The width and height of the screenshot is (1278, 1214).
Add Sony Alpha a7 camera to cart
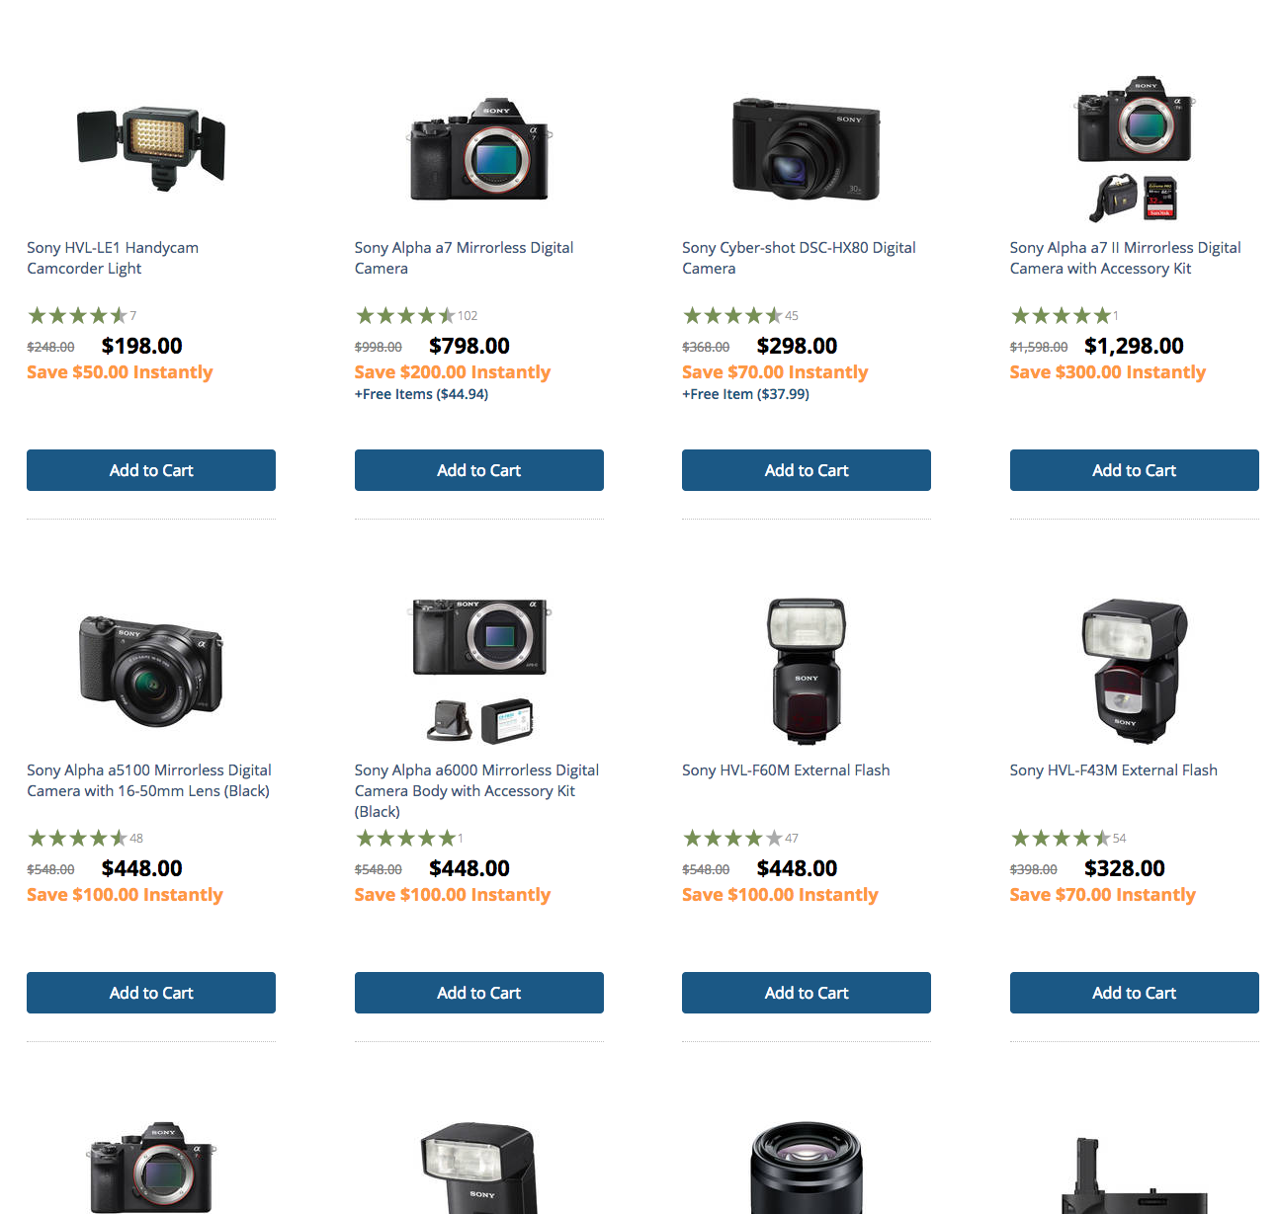click(x=479, y=470)
